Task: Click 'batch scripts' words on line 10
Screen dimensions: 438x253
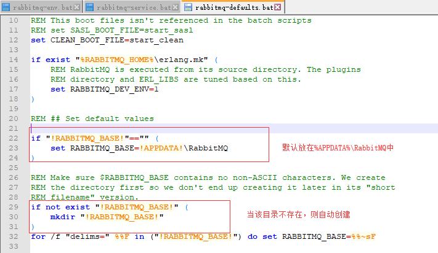Action: point(279,21)
